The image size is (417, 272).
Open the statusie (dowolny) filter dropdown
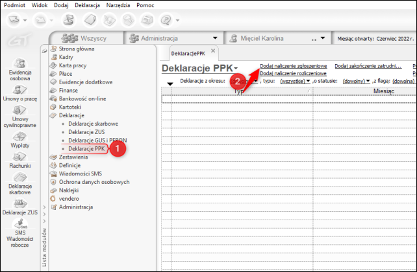(357, 81)
